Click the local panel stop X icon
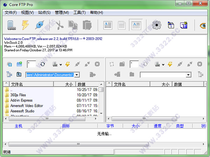Viewport: 210px width, 157px height. pyautogui.click(x=97, y=64)
